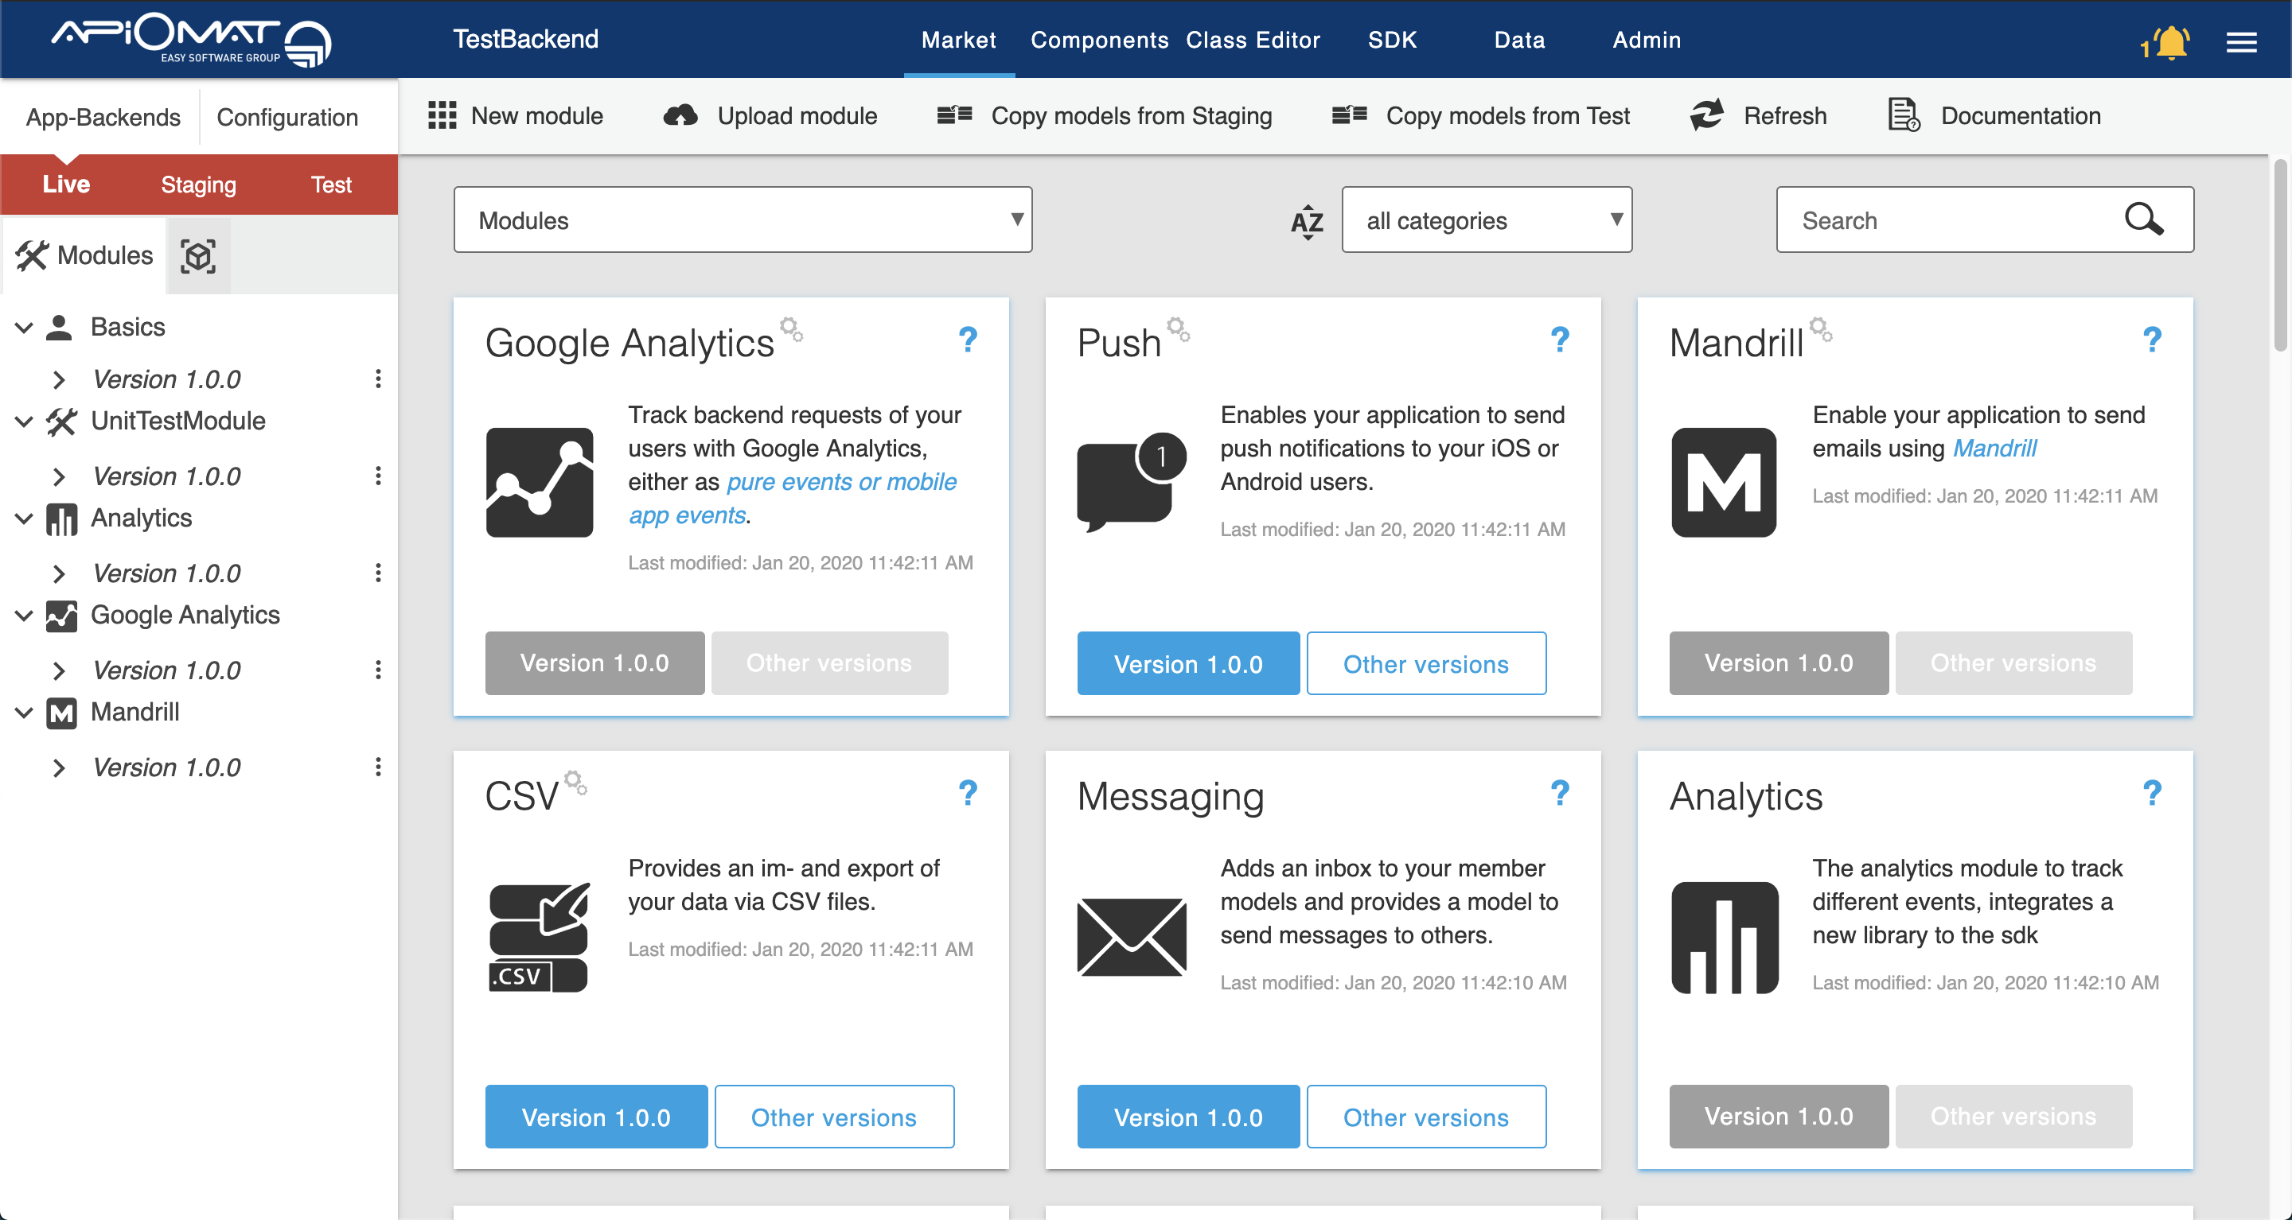
Task: Click the gears icon next to Push title
Action: (x=1179, y=328)
